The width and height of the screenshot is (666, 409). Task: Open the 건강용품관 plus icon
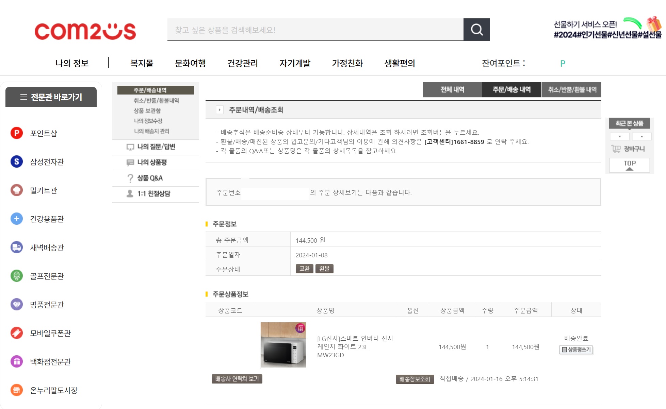click(x=17, y=219)
